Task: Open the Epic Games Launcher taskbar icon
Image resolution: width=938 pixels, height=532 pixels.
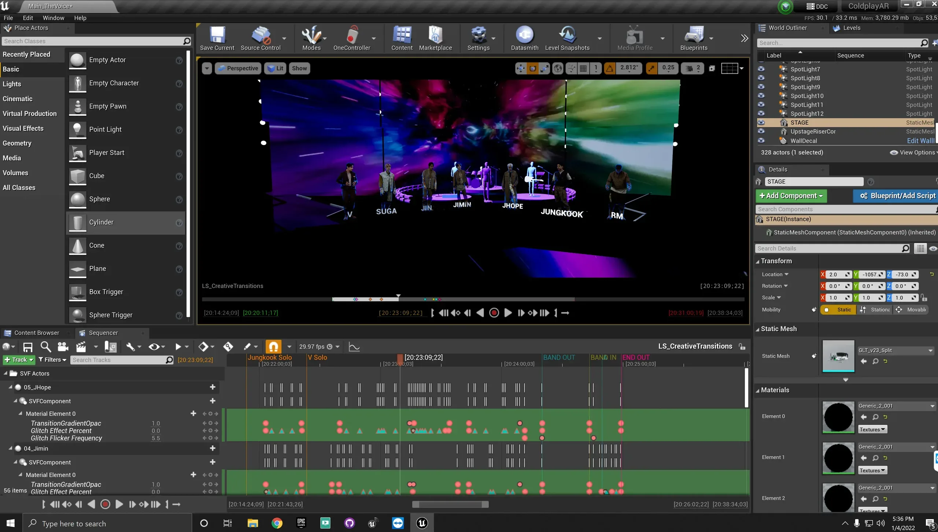Action: pyautogui.click(x=301, y=523)
